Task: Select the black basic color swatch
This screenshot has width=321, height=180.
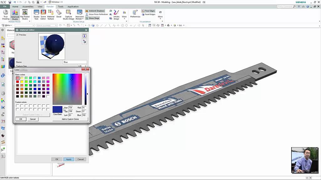Action: click(18, 96)
